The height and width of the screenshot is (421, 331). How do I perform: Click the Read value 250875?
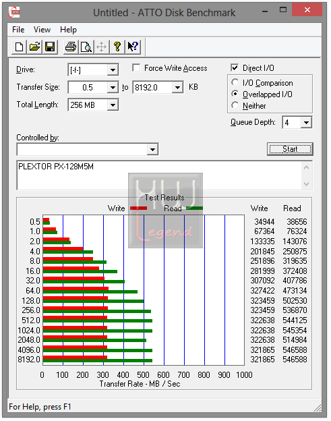click(x=295, y=251)
